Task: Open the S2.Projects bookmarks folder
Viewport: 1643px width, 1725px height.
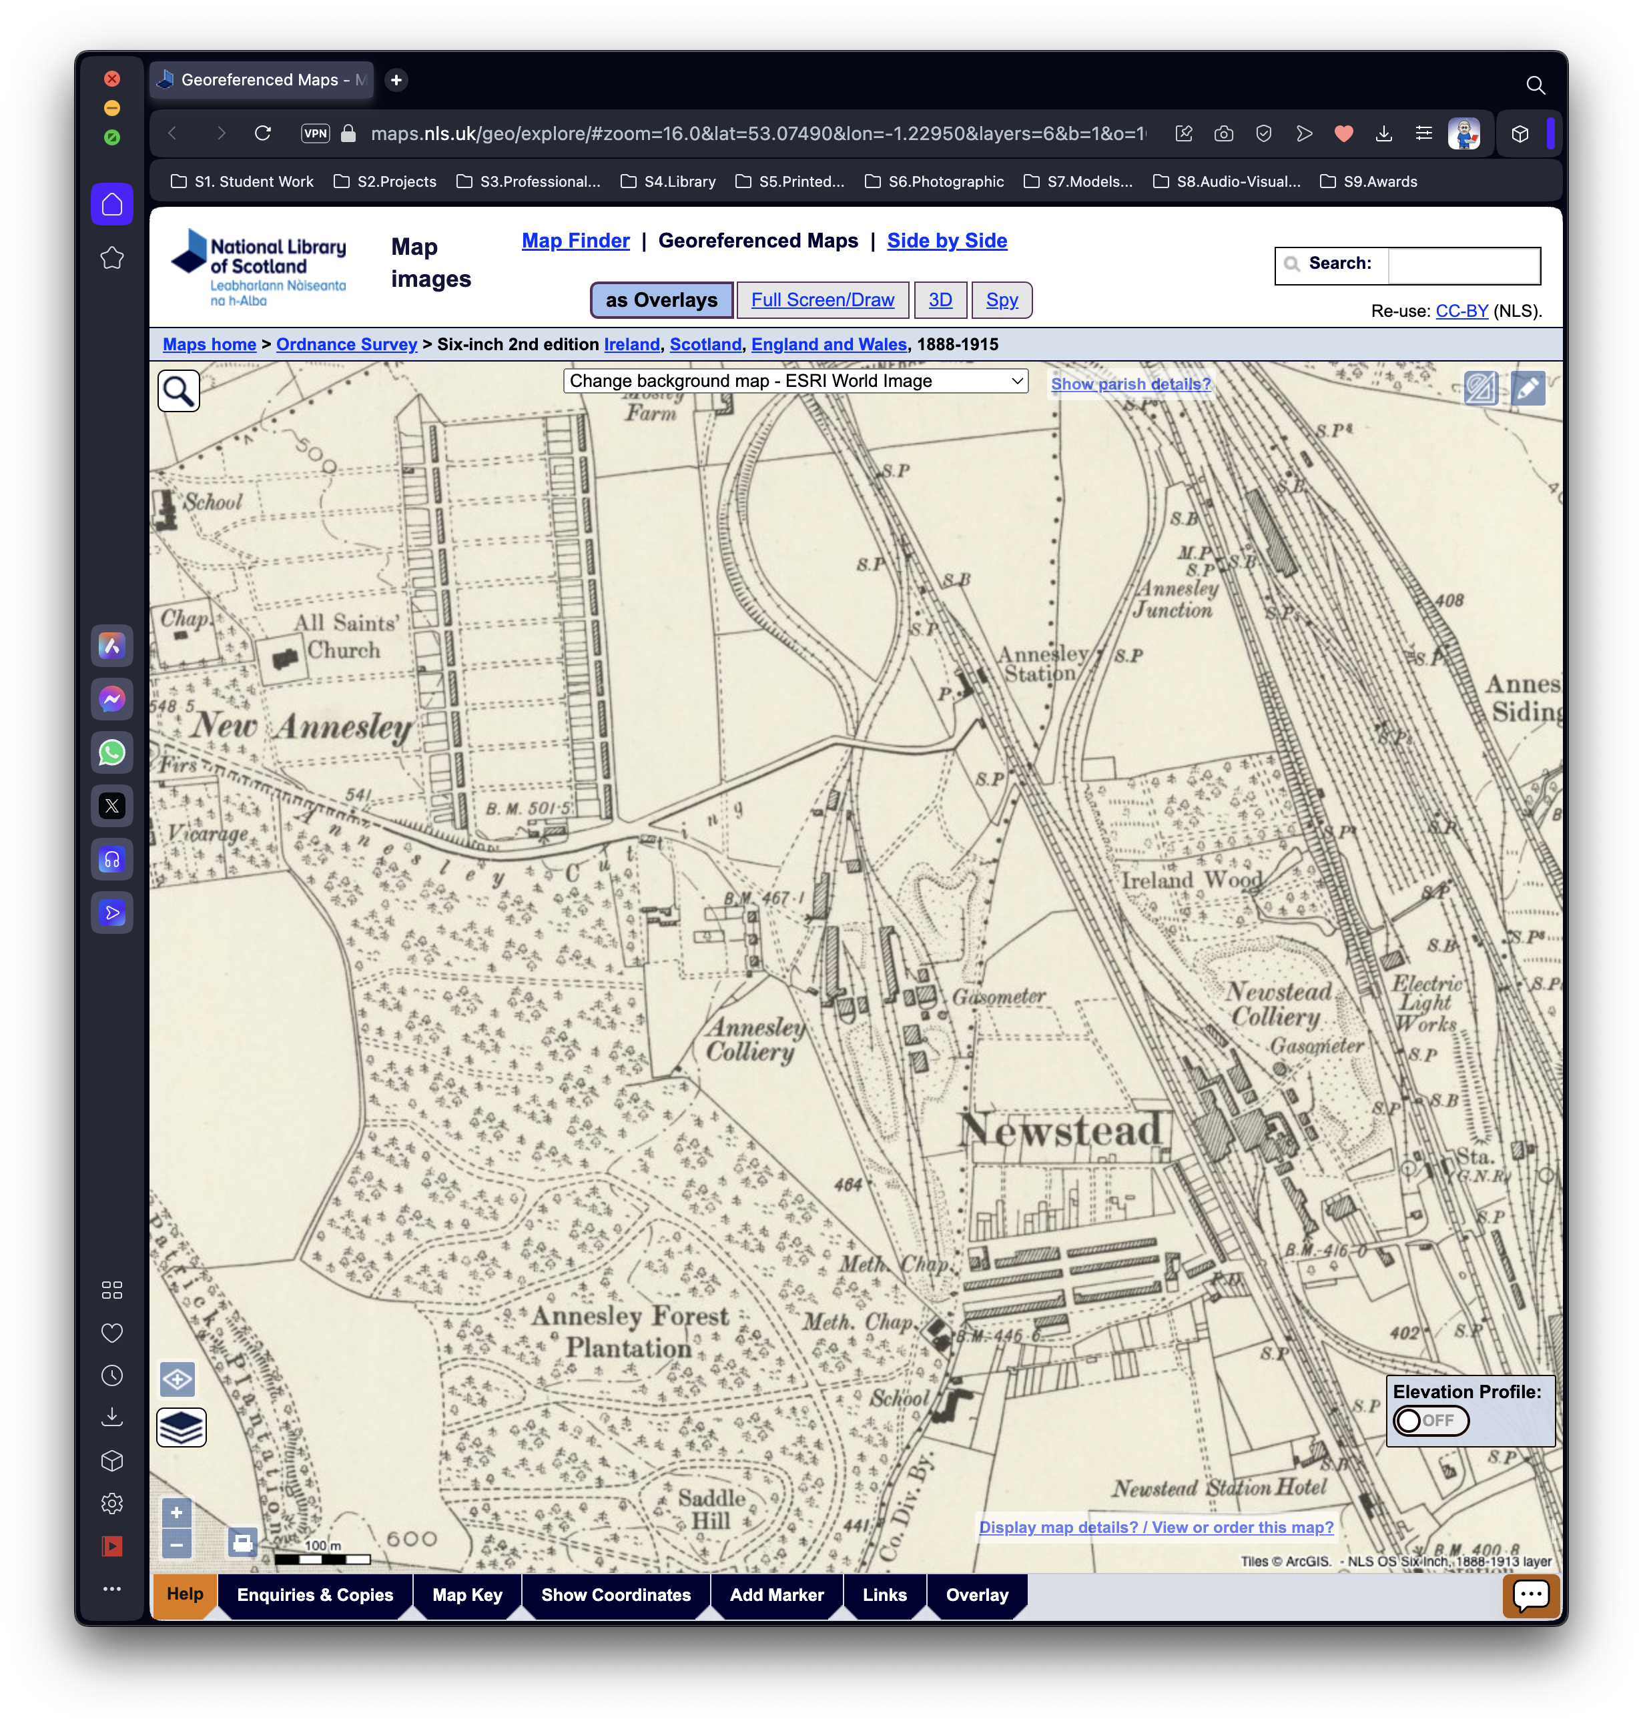Action: tap(385, 181)
